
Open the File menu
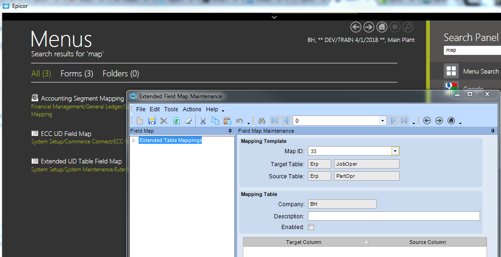[x=140, y=109]
